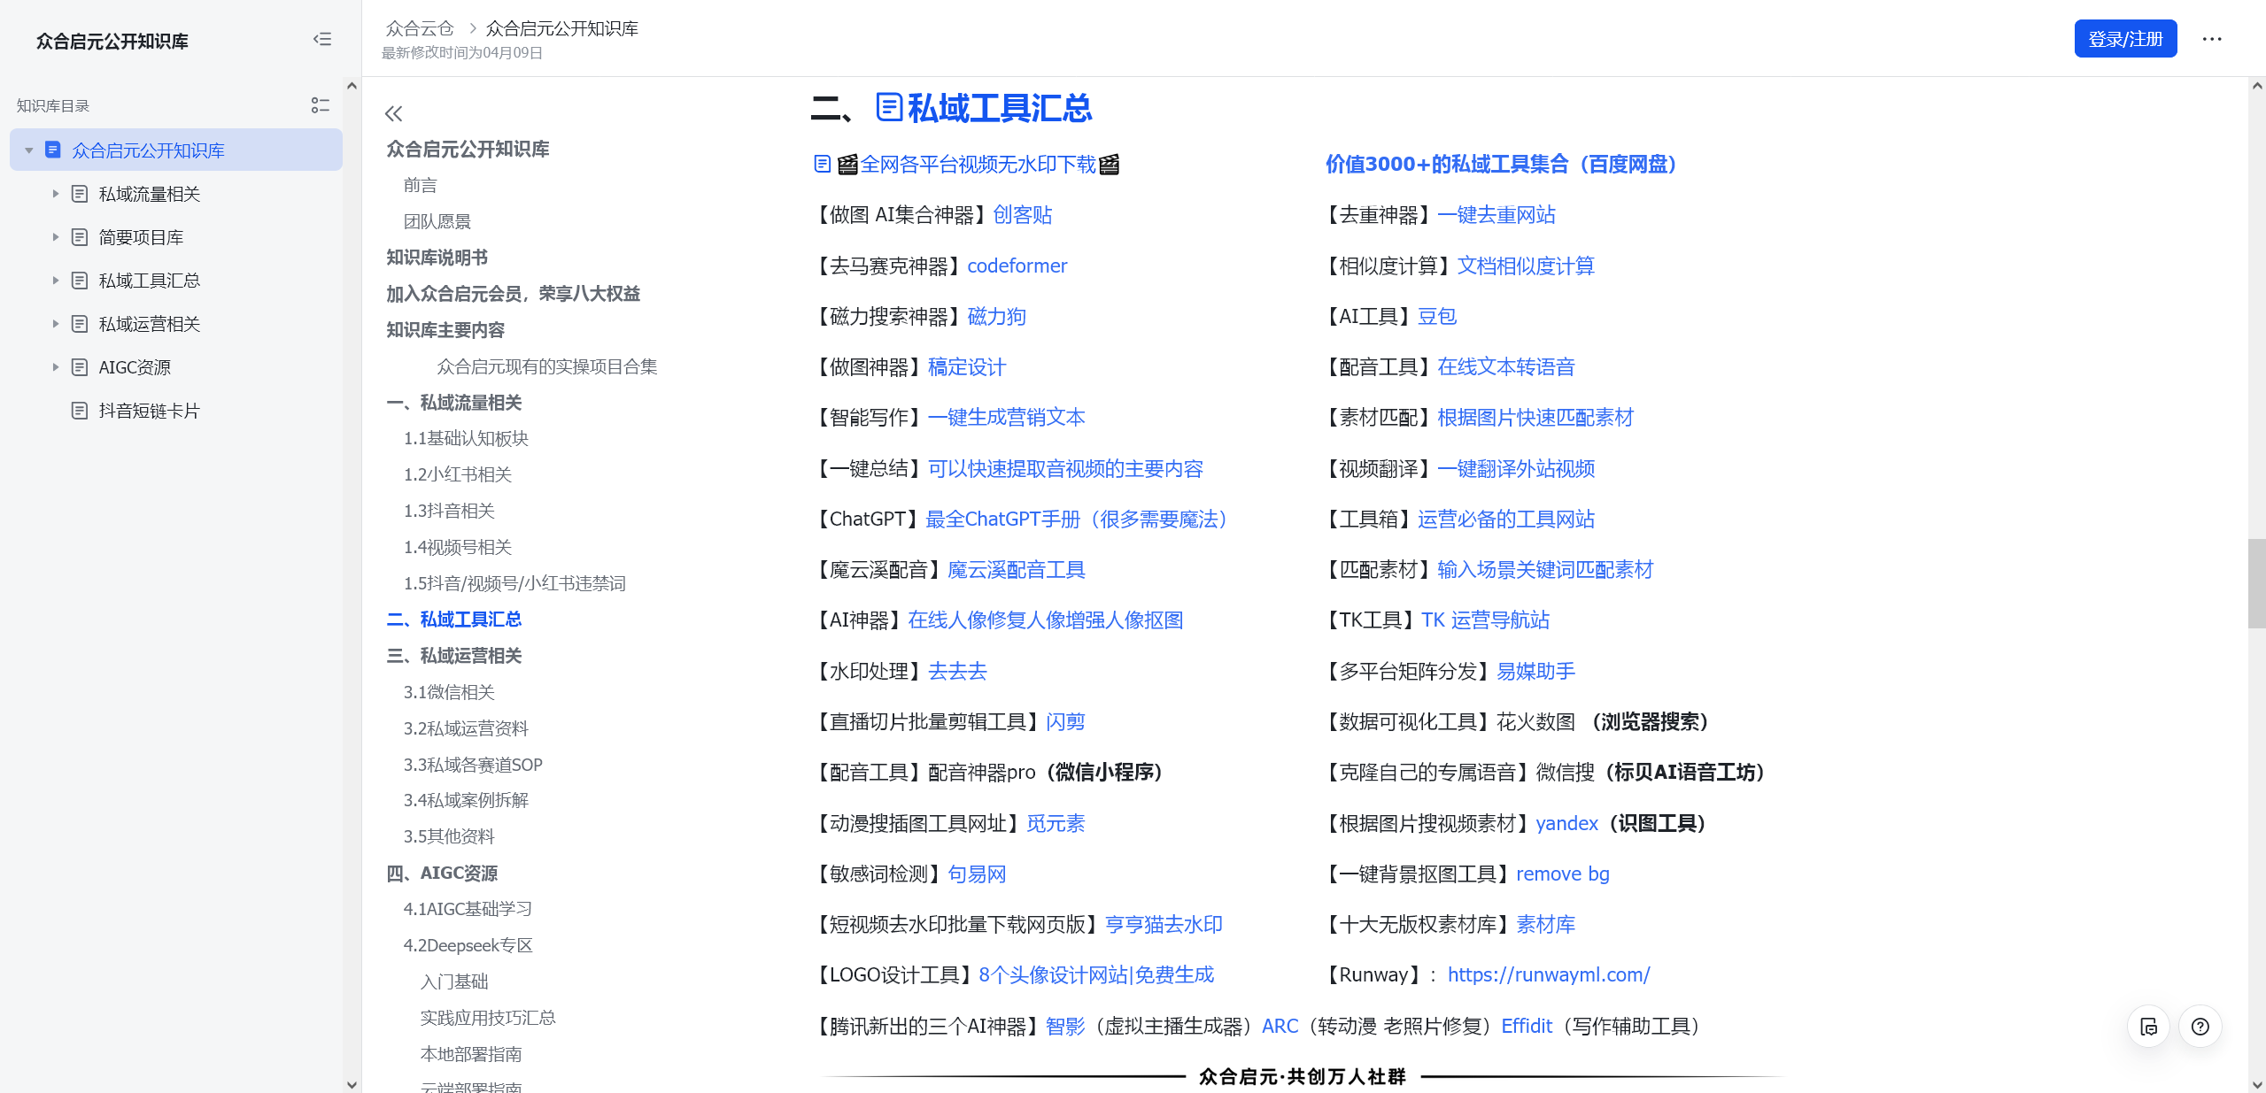Click sidebar scrollbar down arrow

[x=352, y=1084]
